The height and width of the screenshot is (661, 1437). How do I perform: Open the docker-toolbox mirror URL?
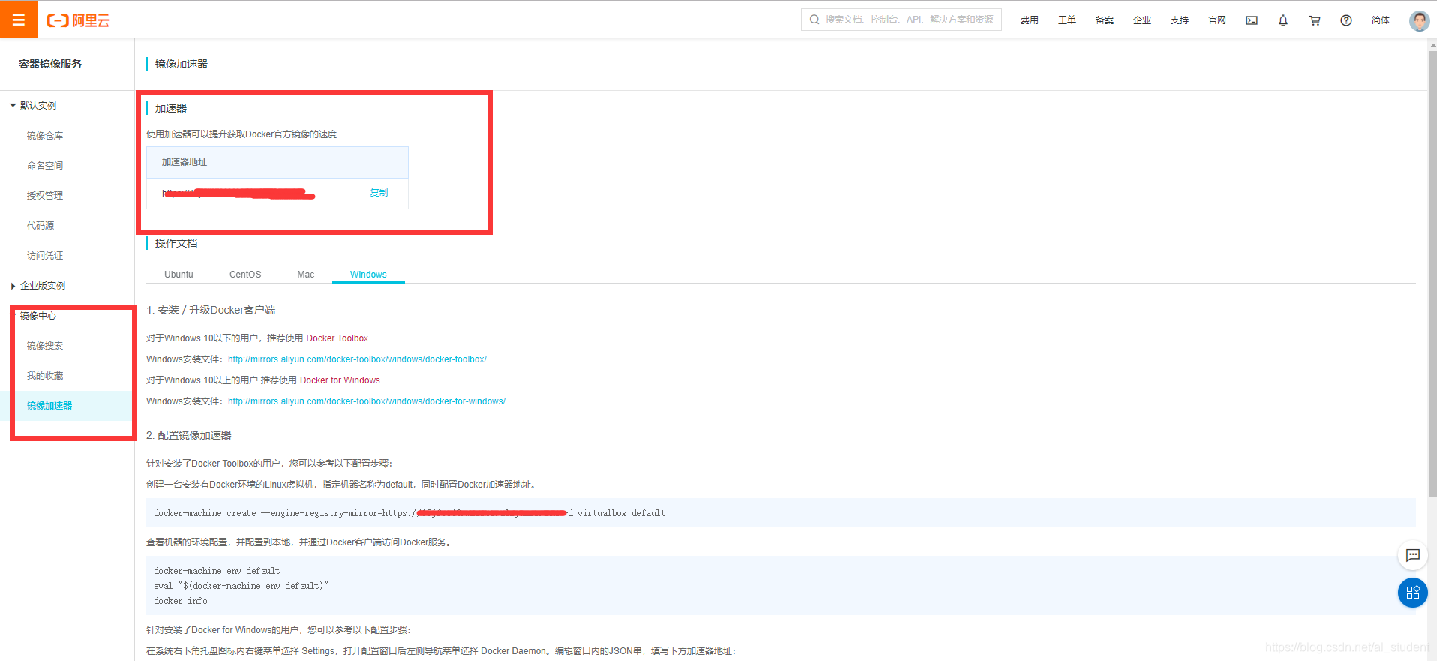[x=358, y=359]
